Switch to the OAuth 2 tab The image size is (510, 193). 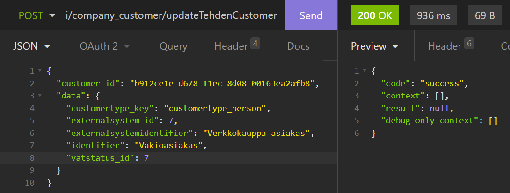[104, 46]
